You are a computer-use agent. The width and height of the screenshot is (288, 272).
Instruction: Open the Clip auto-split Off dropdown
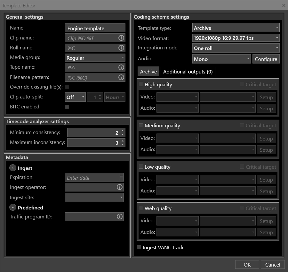75,97
